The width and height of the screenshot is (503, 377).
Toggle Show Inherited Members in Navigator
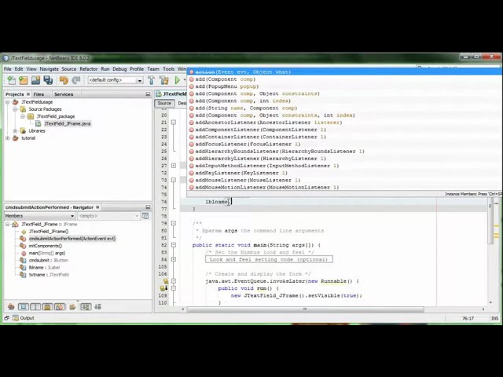(11, 307)
